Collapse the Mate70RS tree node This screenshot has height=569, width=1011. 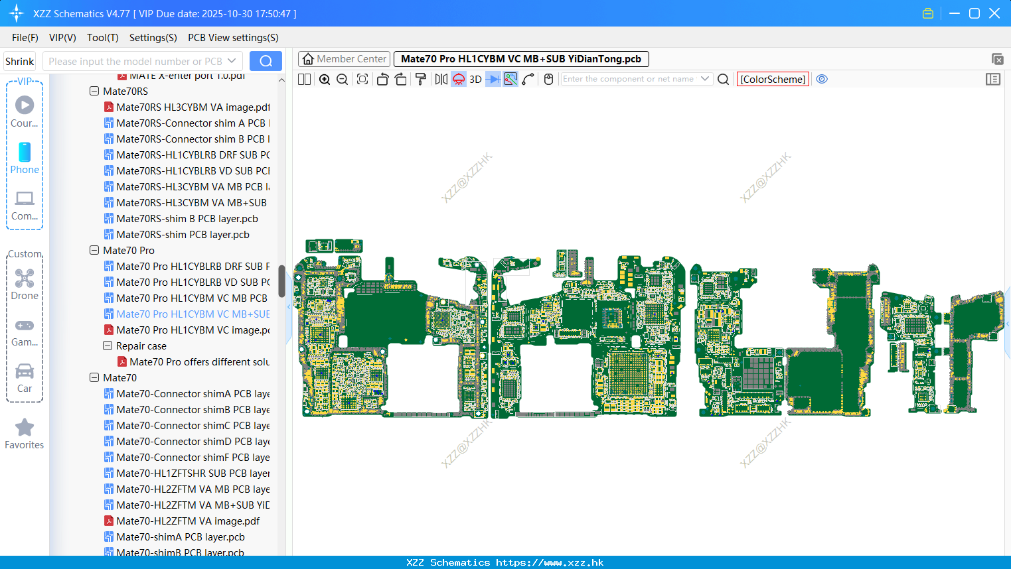point(94,91)
